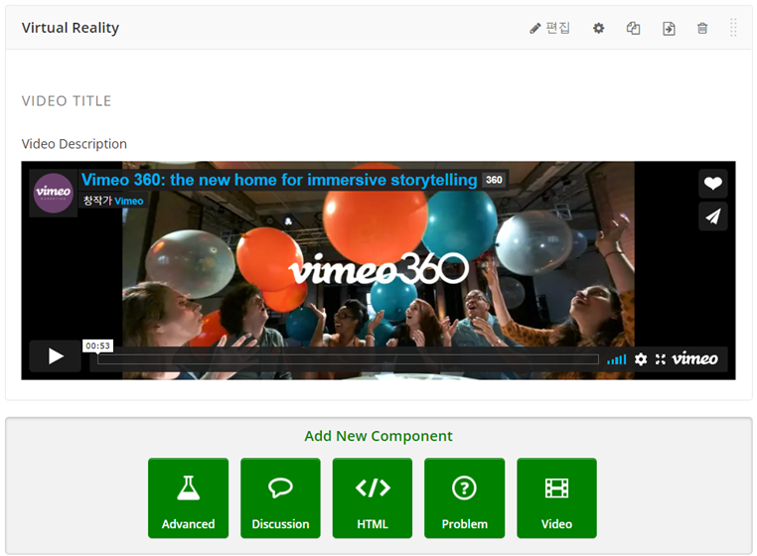Screen dimensions: 757x556
Task: Add a Video component
Action: [556, 497]
